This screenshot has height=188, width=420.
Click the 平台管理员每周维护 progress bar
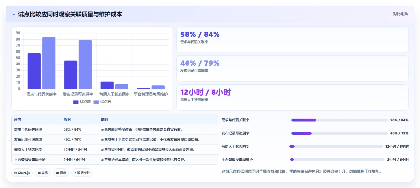pos(337,159)
